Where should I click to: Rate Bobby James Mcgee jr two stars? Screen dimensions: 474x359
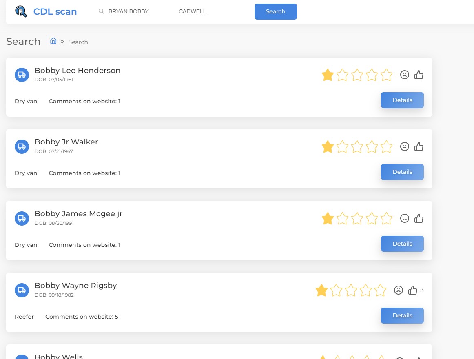click(342, 219)
